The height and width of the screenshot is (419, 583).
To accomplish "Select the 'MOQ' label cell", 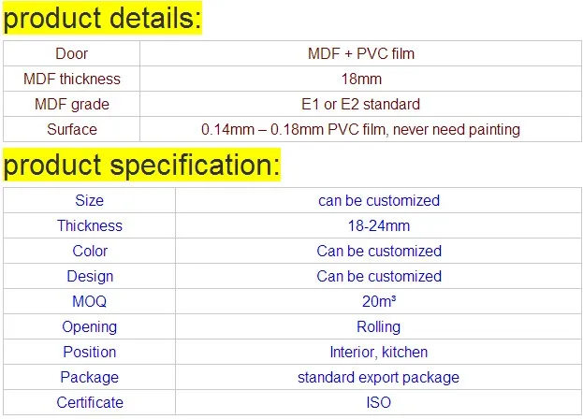I will coord(89,301).
